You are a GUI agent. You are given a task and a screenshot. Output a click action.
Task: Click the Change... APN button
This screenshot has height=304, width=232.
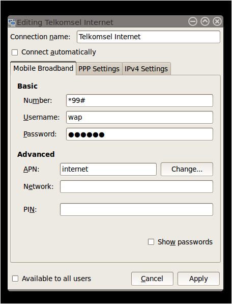pyautogui.click(x=187, y=169)
